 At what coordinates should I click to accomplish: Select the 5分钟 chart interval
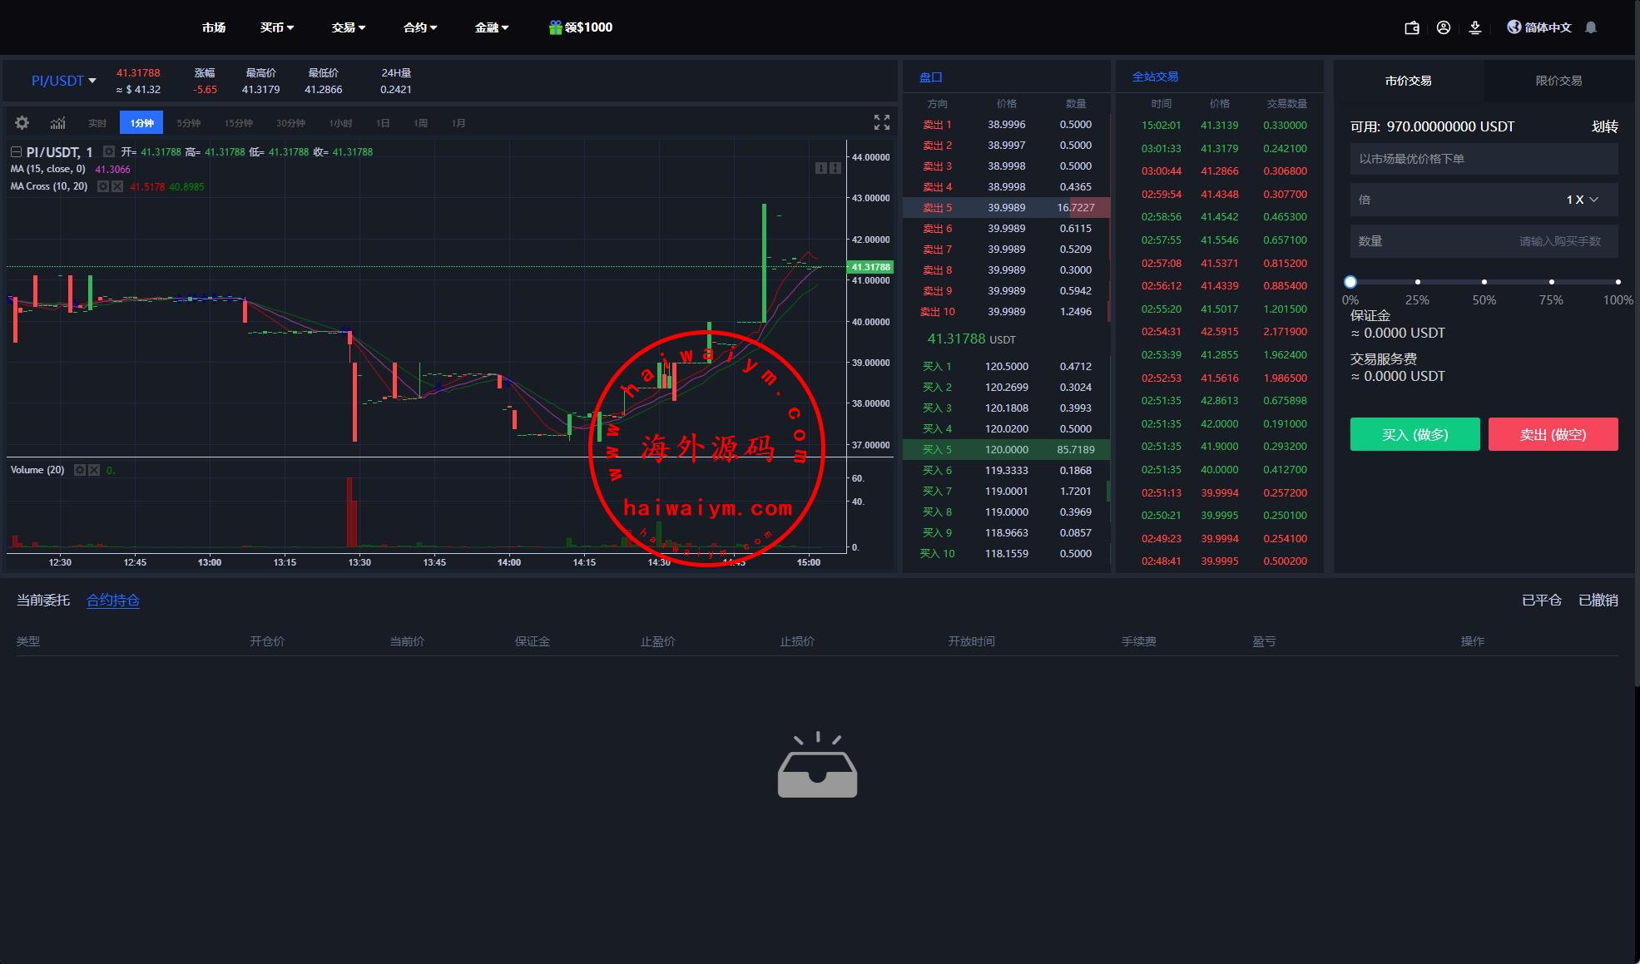click(189, 123)
